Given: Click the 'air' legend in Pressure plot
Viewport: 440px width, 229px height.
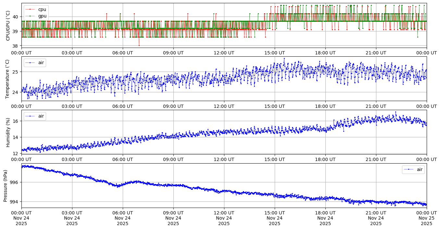Looking at the screenshot, I should pyautogui.click(x=413, y=169).
